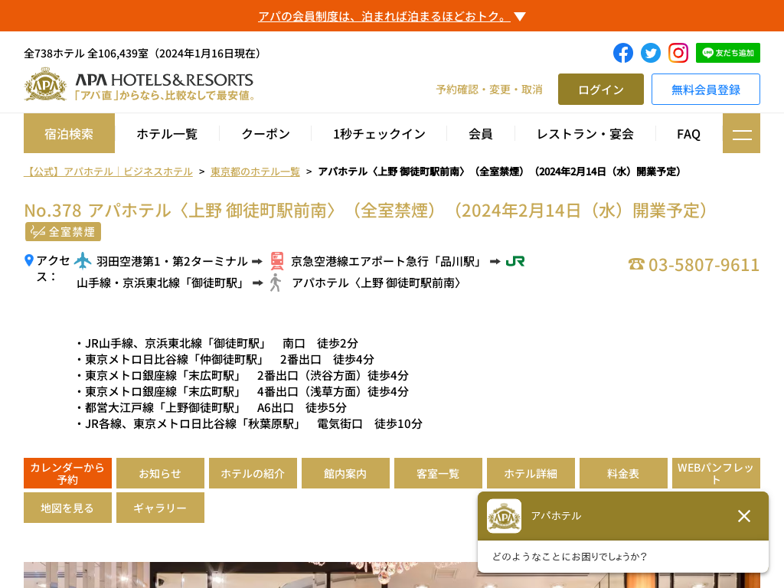The height and width of the screenshot is (588, 784).
Task: Click the APA logo in chat widget
Action: coord(504,516)
